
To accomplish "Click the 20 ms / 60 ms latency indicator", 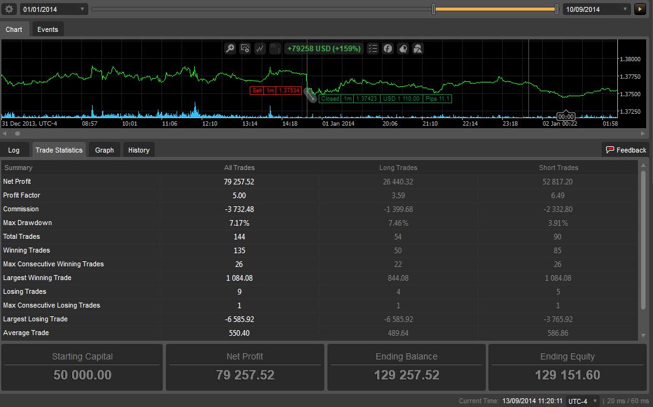I will click(628, 401).
